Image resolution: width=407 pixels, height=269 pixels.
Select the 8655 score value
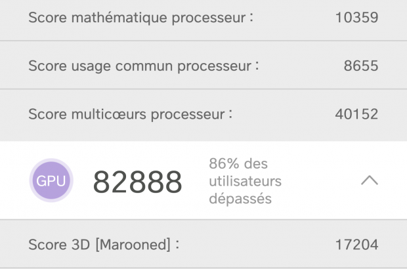[x=361, y=66]
